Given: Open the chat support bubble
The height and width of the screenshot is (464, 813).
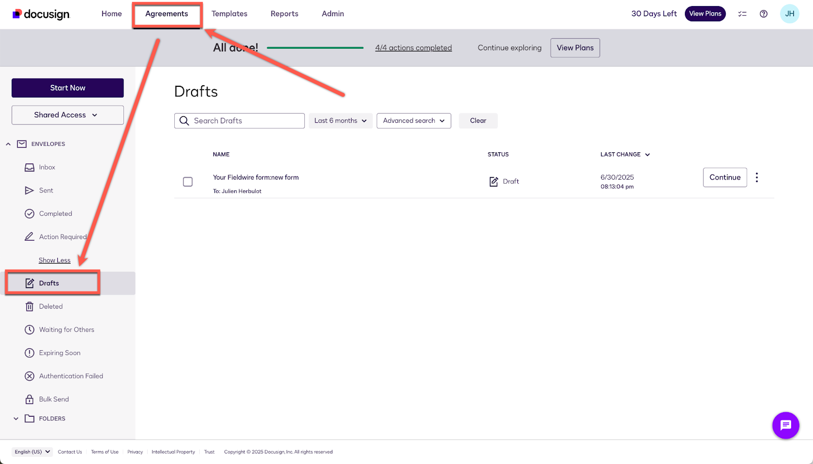Looking at the screenshot, I should coord(786,425).
